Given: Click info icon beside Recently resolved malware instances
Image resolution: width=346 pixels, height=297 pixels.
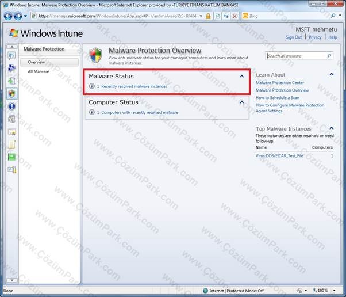Looking at the screenshot, I should 92,86.
